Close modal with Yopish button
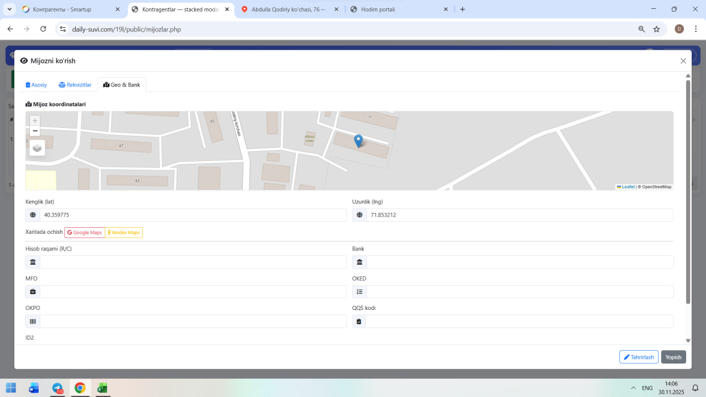Viewport: 706px width, 397px height. click(673, 357)
